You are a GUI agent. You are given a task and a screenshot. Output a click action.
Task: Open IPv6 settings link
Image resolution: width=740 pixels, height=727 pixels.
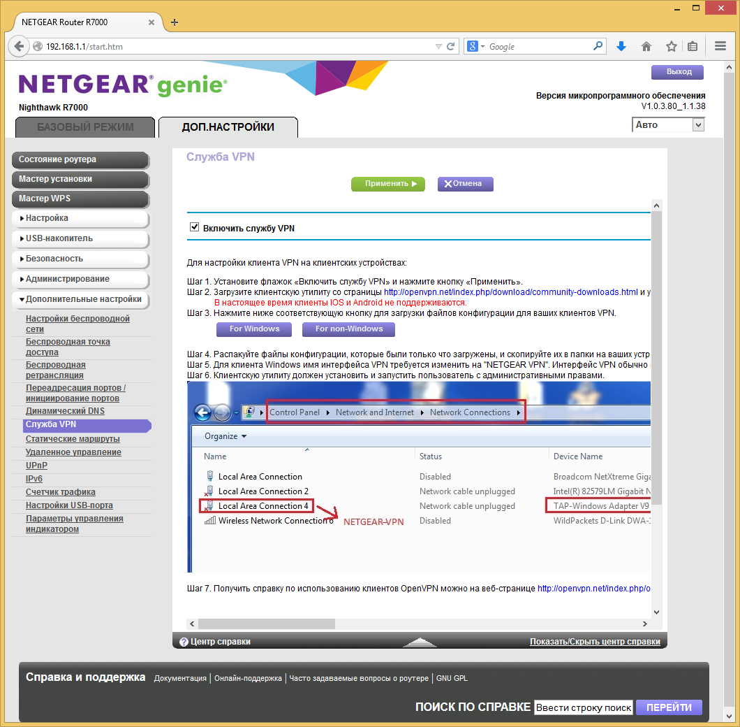[x=34, y=479]
